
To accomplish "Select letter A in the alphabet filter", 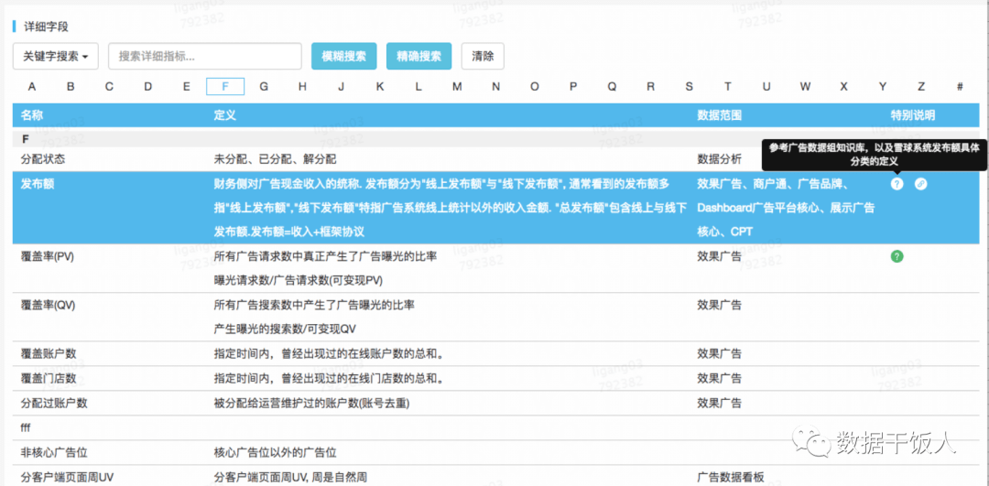I will tap(32, 87).
